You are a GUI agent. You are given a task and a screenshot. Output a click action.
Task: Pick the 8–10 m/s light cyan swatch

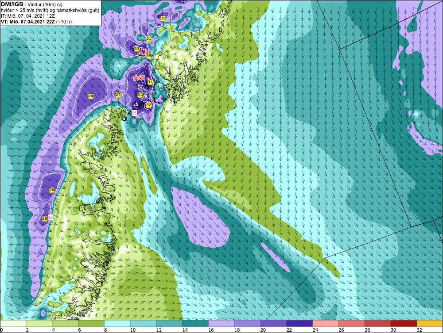pos(117,323)
